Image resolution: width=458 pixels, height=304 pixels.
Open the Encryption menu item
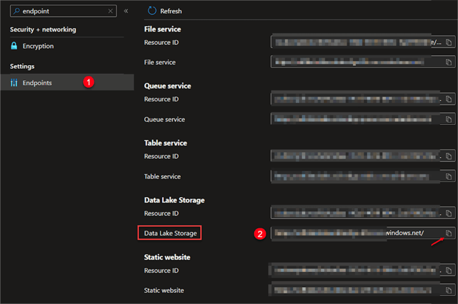(x=38, y=46)
